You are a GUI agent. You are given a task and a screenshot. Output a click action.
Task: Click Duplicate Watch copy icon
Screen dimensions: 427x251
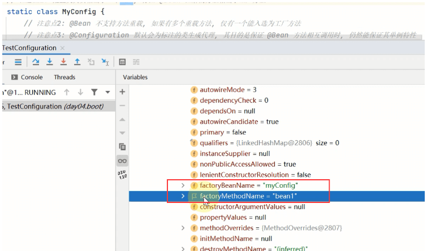(122, 147)
